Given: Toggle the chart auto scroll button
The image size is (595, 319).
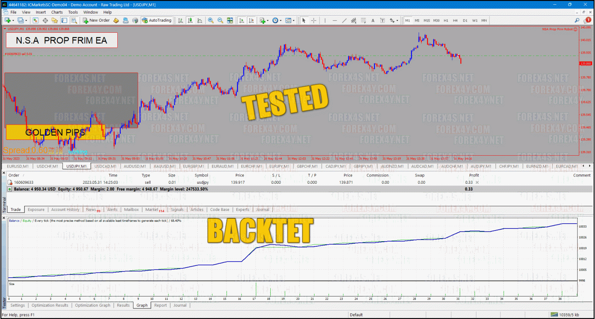Looking at the screenshot, I should [242, 20].
